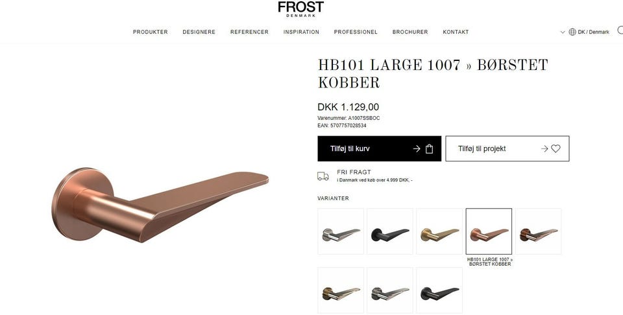
Task: Open the DESIGNERE menu item
Action: pos(199,32)
